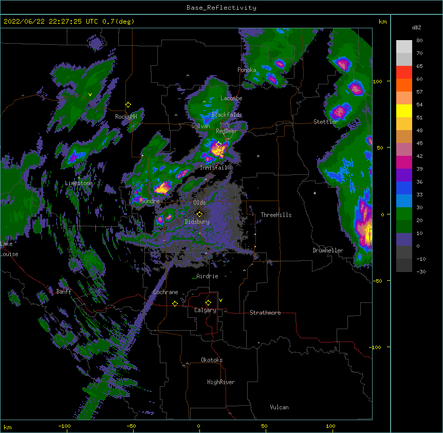The height and width of the screenshot is (433, 443).
Task: Select the legend value 65
Action: 419,66
